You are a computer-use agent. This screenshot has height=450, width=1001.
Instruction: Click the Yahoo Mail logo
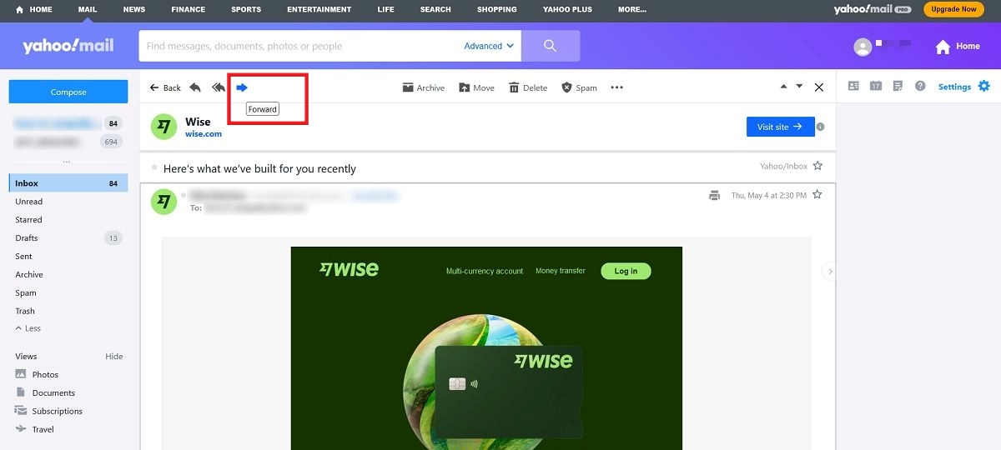pos(68,45)
